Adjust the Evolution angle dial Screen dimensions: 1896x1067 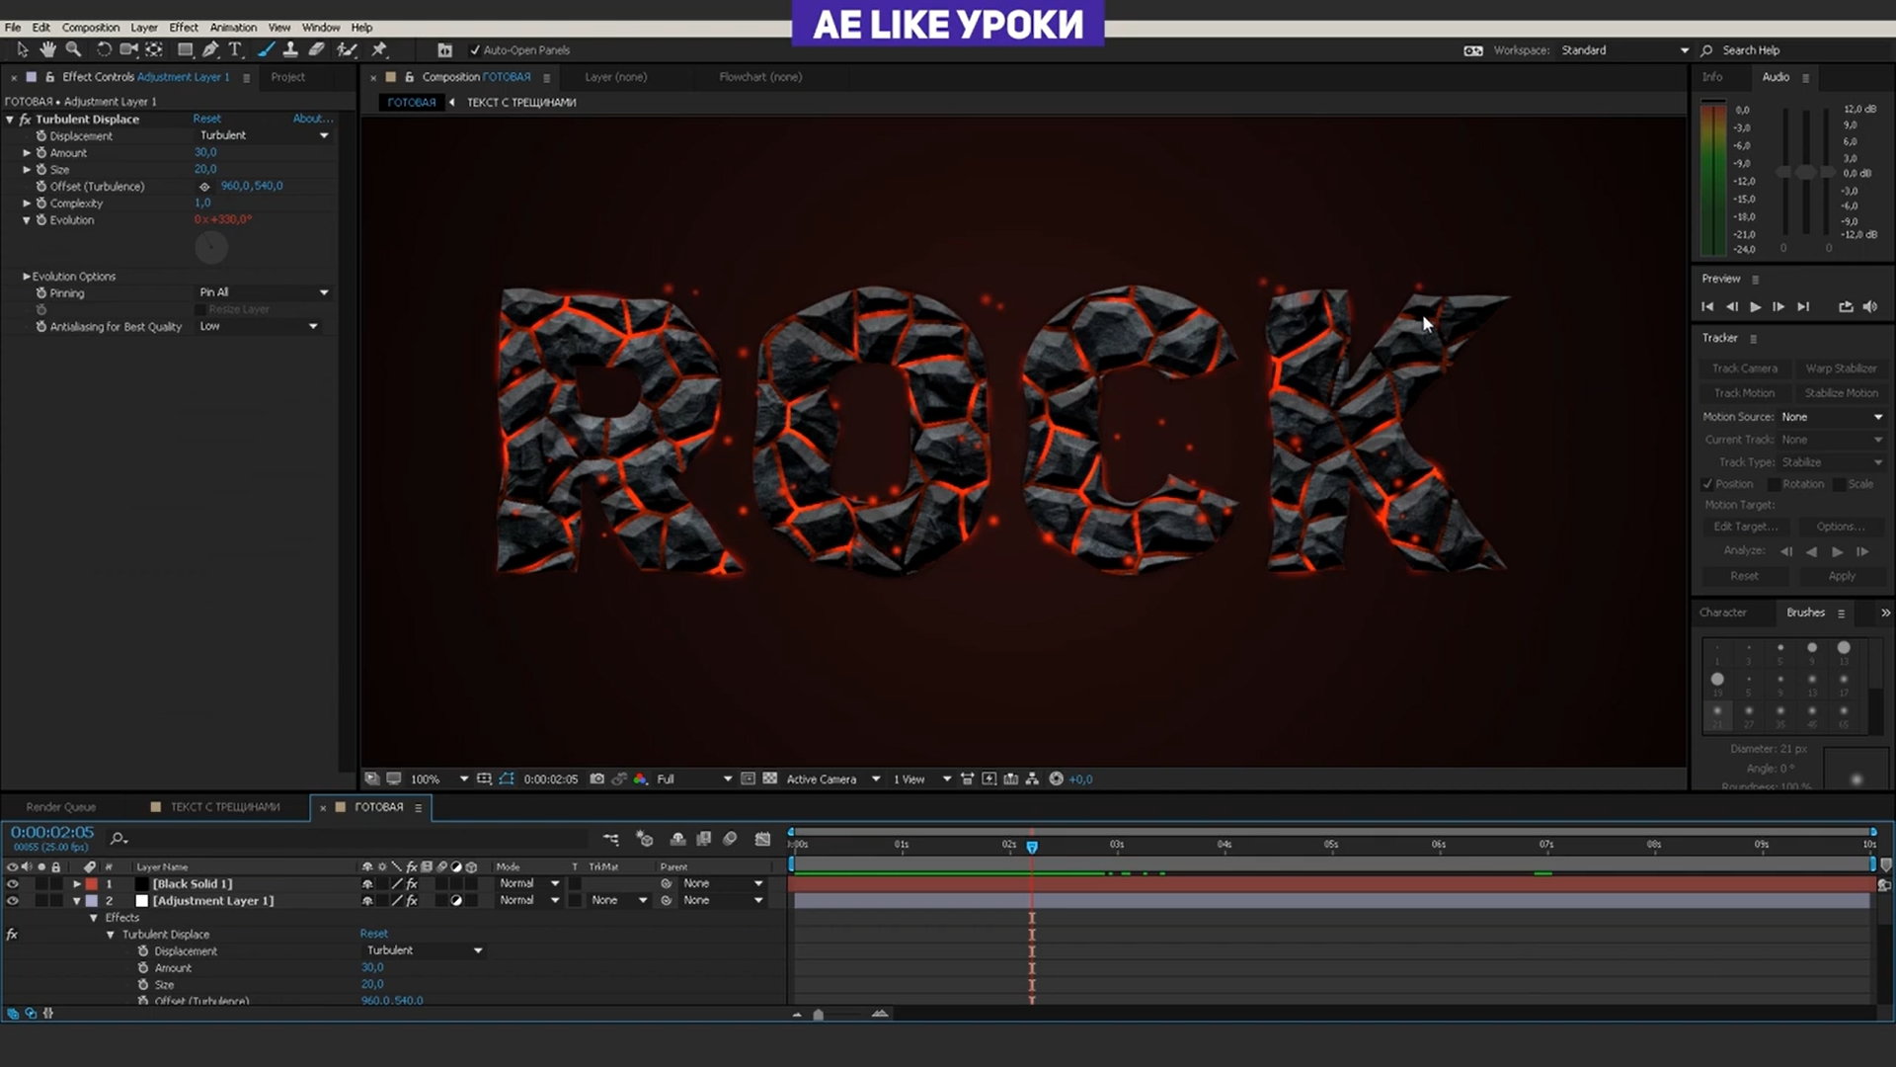click(x=211, y=247)
